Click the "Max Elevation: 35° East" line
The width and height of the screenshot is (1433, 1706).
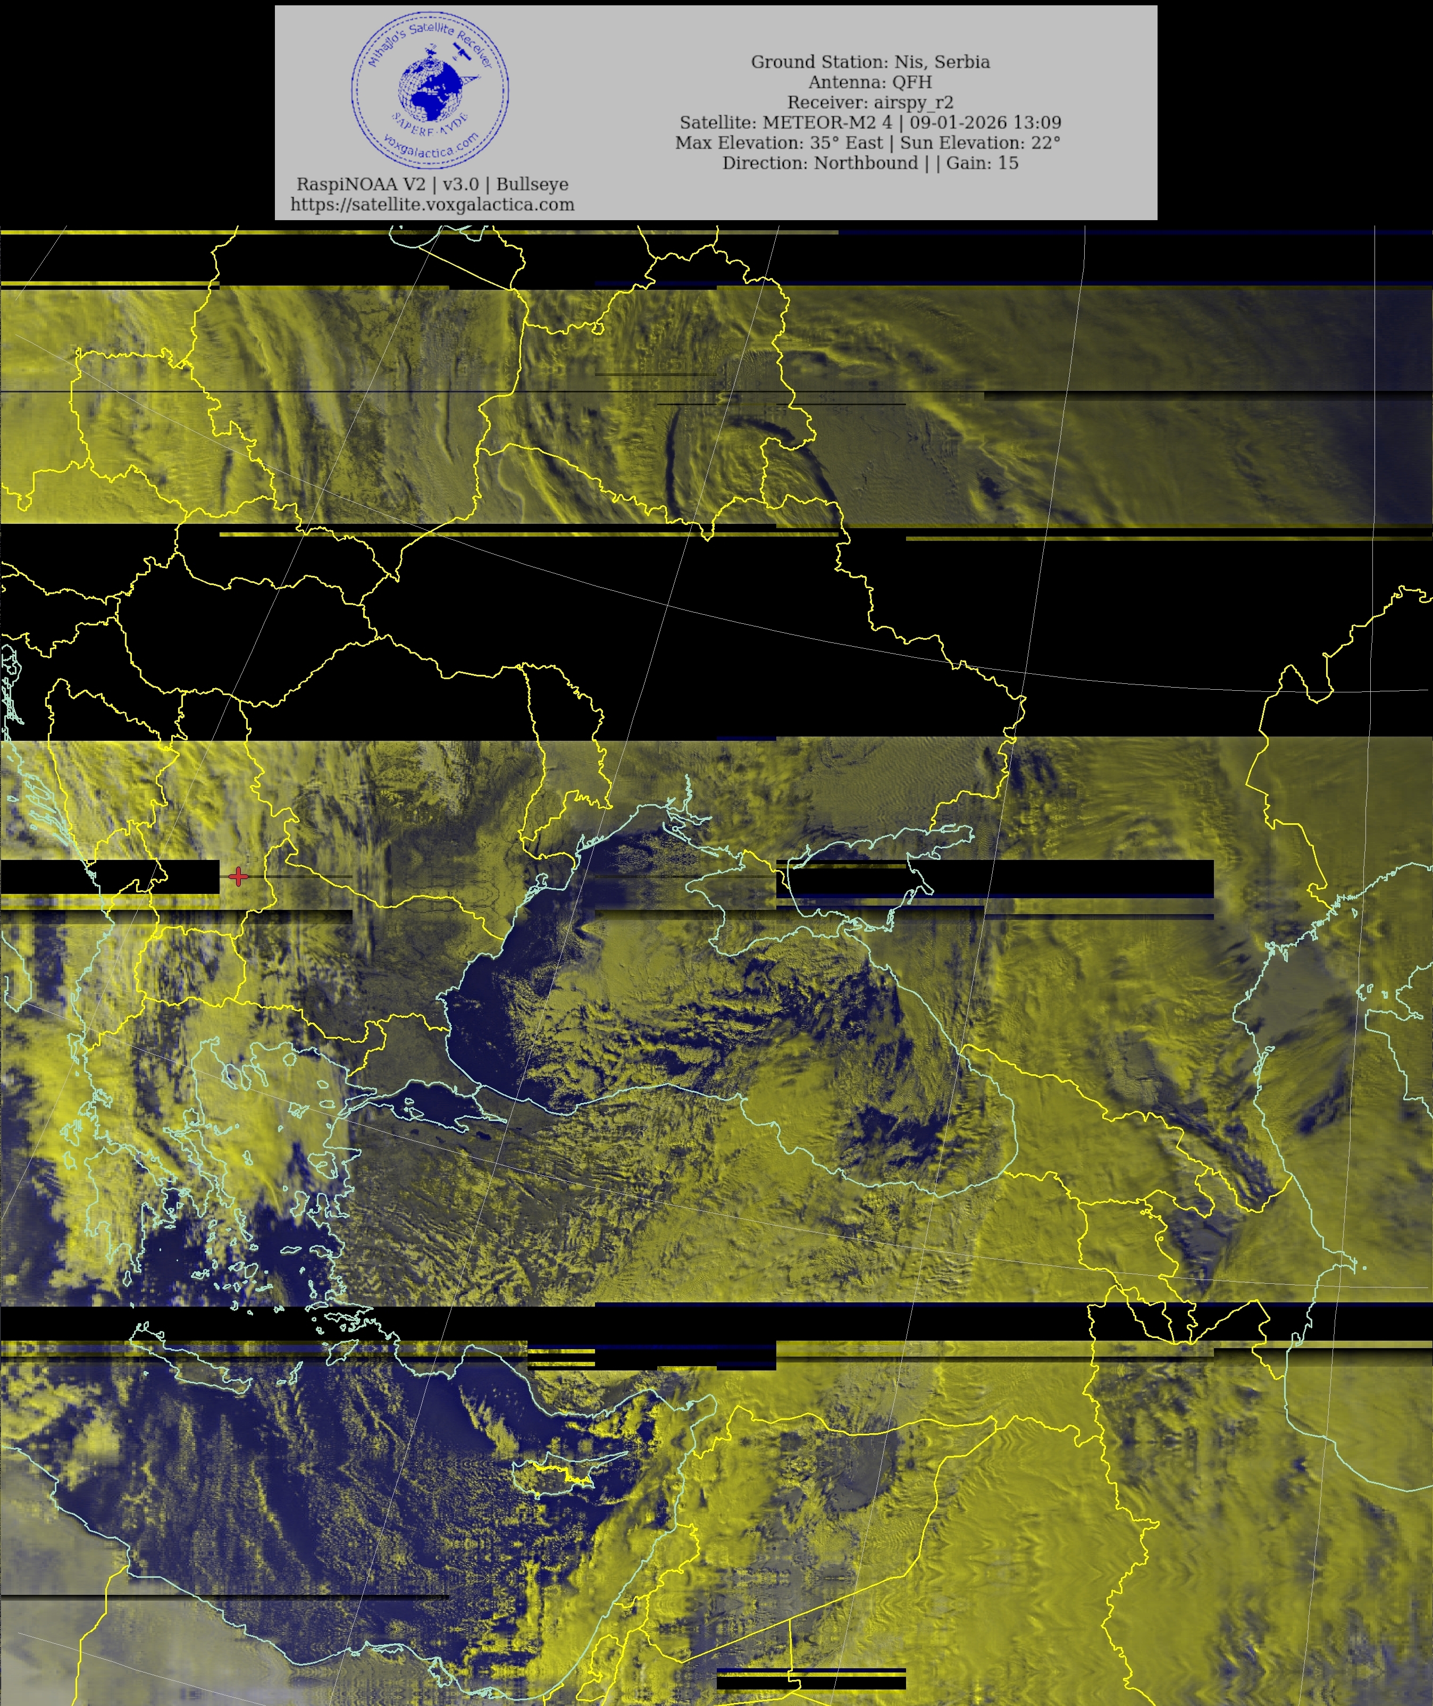click(x=868, y=143)
